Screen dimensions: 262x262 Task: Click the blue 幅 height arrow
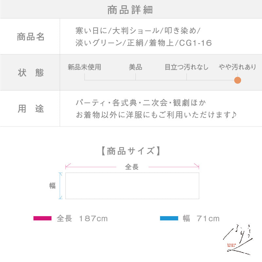[60, 186]
